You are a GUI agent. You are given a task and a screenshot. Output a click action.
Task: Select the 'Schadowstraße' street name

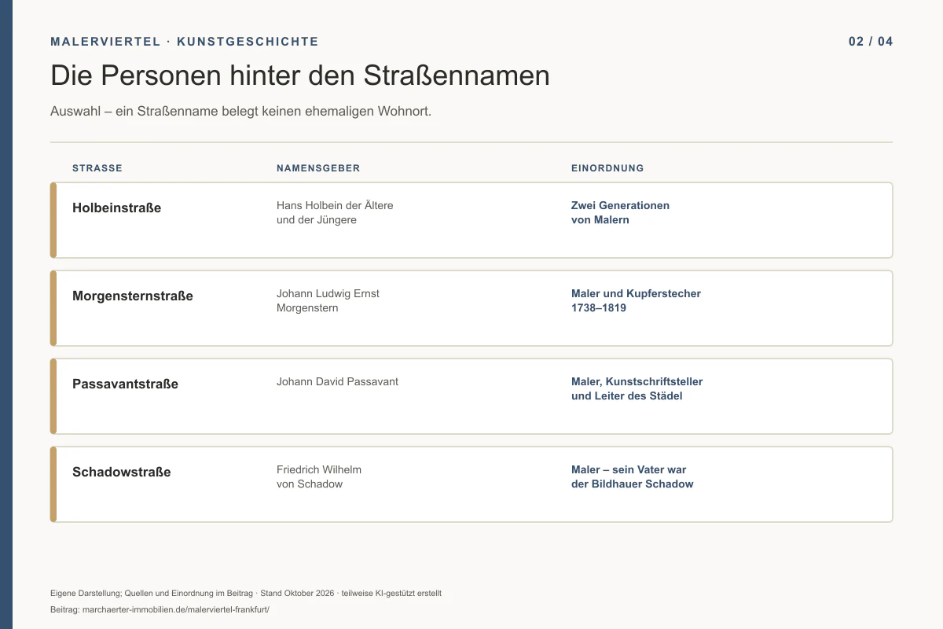click(122, 473)
